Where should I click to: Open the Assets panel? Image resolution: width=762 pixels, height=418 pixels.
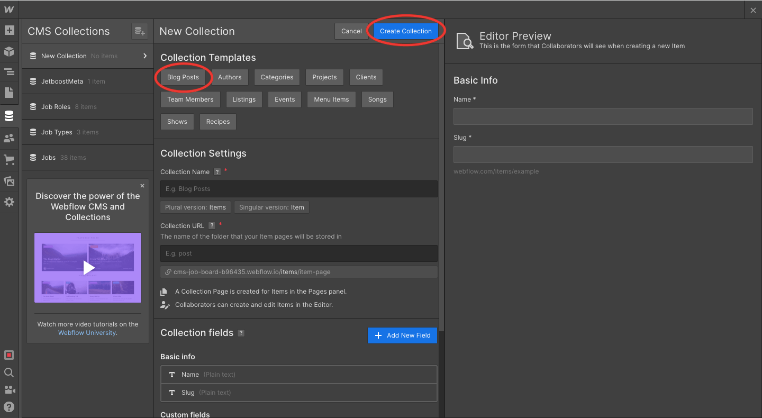9,181
